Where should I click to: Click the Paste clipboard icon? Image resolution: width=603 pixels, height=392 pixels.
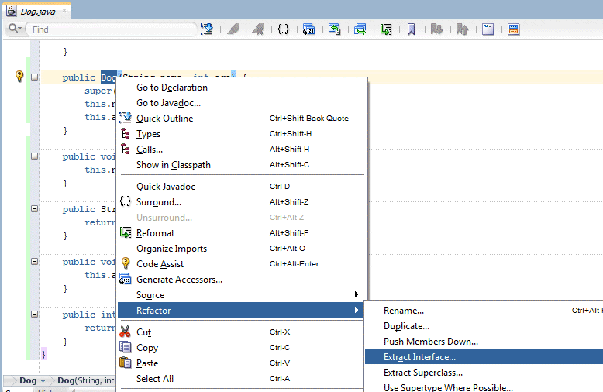pyautogui.click(x=125, y=363)
